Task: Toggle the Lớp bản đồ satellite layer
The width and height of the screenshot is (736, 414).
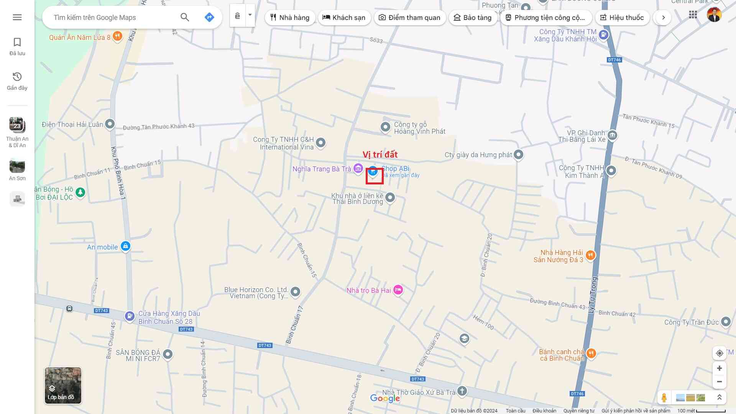Action: point(63,385)
